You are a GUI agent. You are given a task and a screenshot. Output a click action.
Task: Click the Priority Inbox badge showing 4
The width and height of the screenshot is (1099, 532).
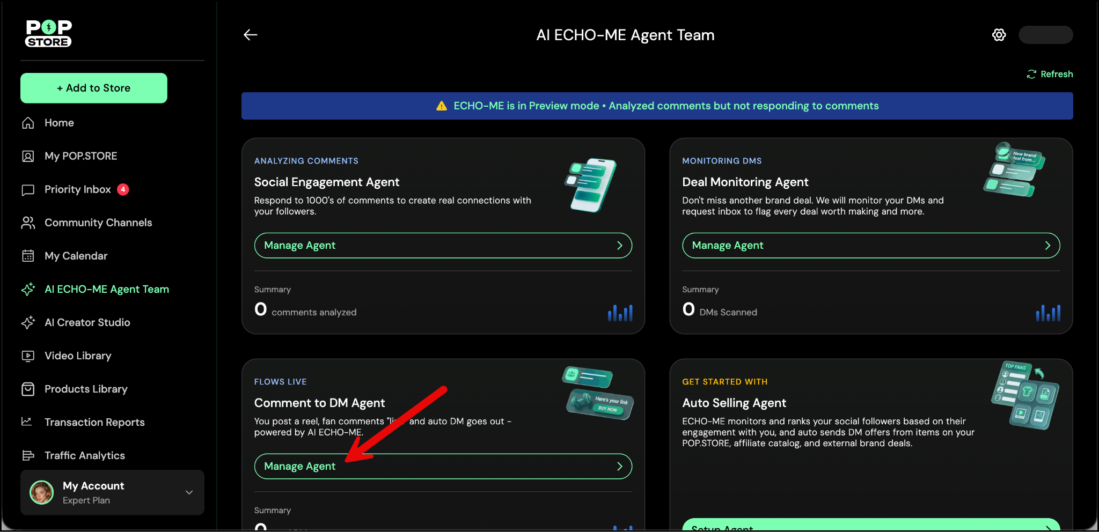(123, 189)
